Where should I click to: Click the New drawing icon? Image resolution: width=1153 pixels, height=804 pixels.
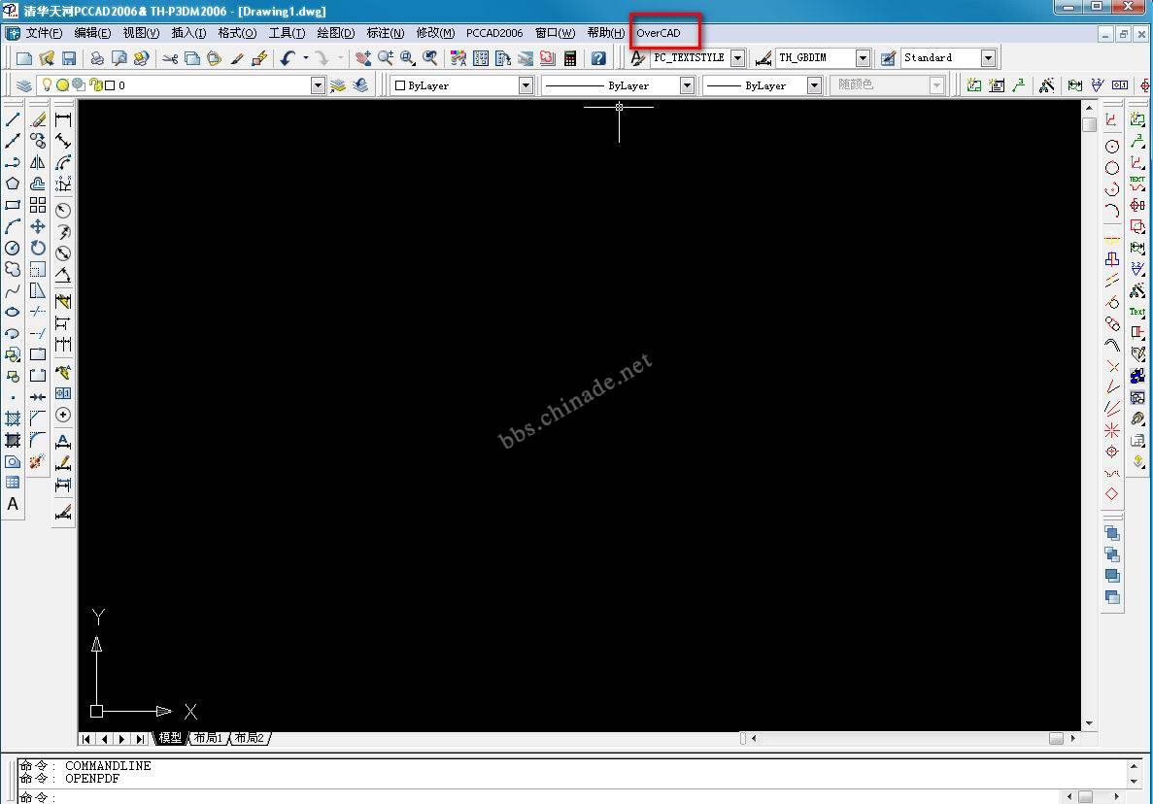pyautogui.click(x=24, y=58)
